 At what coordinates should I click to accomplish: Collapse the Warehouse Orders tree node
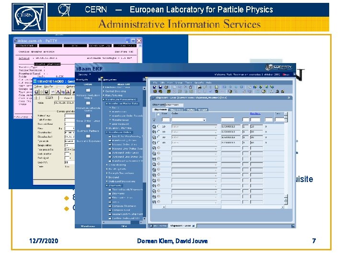pos(107,132)
